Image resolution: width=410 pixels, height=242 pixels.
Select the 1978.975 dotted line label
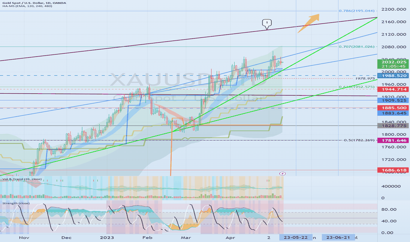[365, 78]
